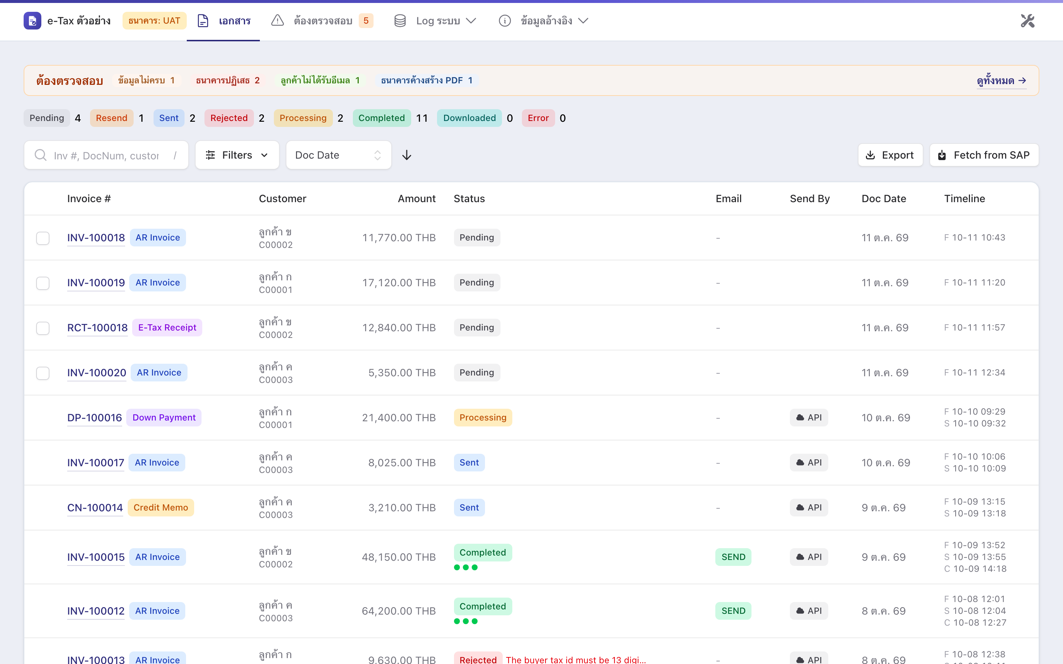Select the checkbox for INV-100019

coord(42,283)
